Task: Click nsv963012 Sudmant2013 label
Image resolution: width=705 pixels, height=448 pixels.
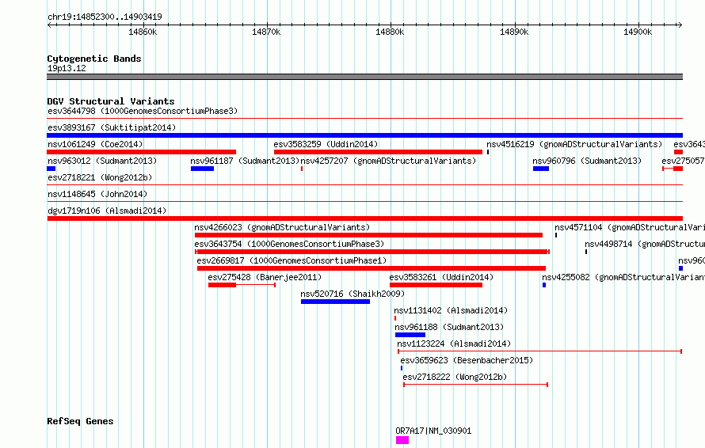Action: point(102,161)
